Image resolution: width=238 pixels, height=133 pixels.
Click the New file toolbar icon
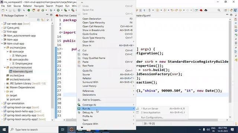tap(3, 10)
